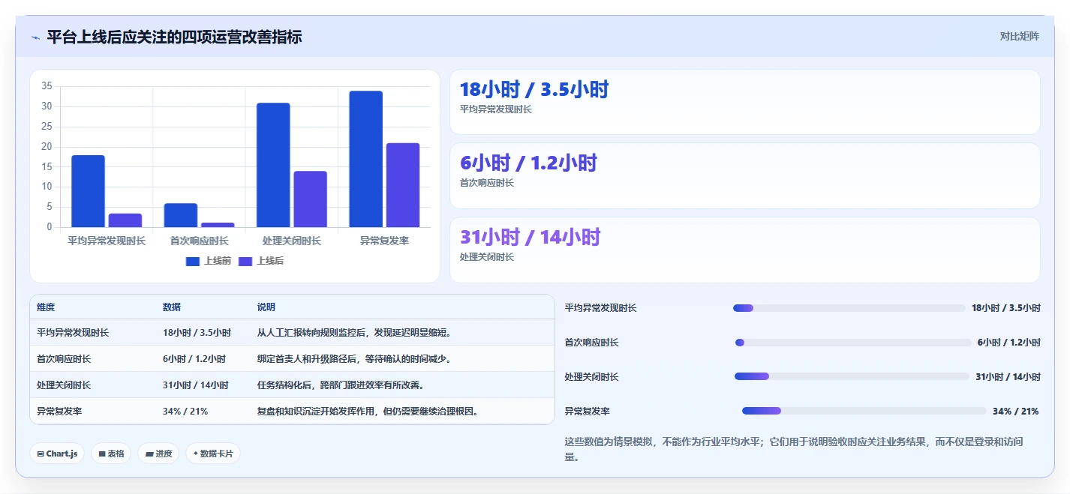Click the 对比矩阵 label in header
This screenshot has height=494, width=1070.
1019,36
